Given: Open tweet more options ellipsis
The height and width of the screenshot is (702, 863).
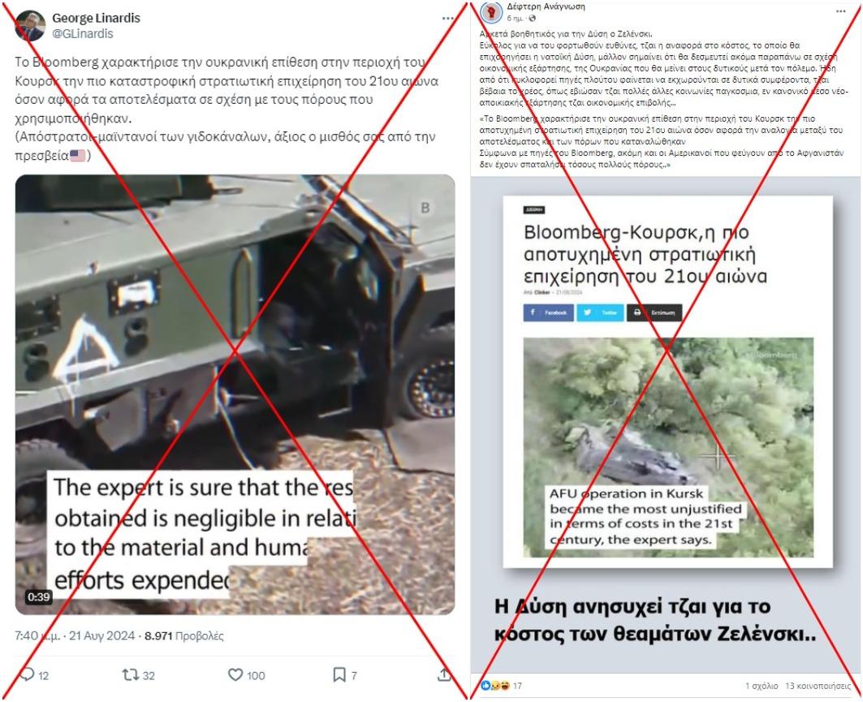Looking at the screenshot, I should point(448,19).
